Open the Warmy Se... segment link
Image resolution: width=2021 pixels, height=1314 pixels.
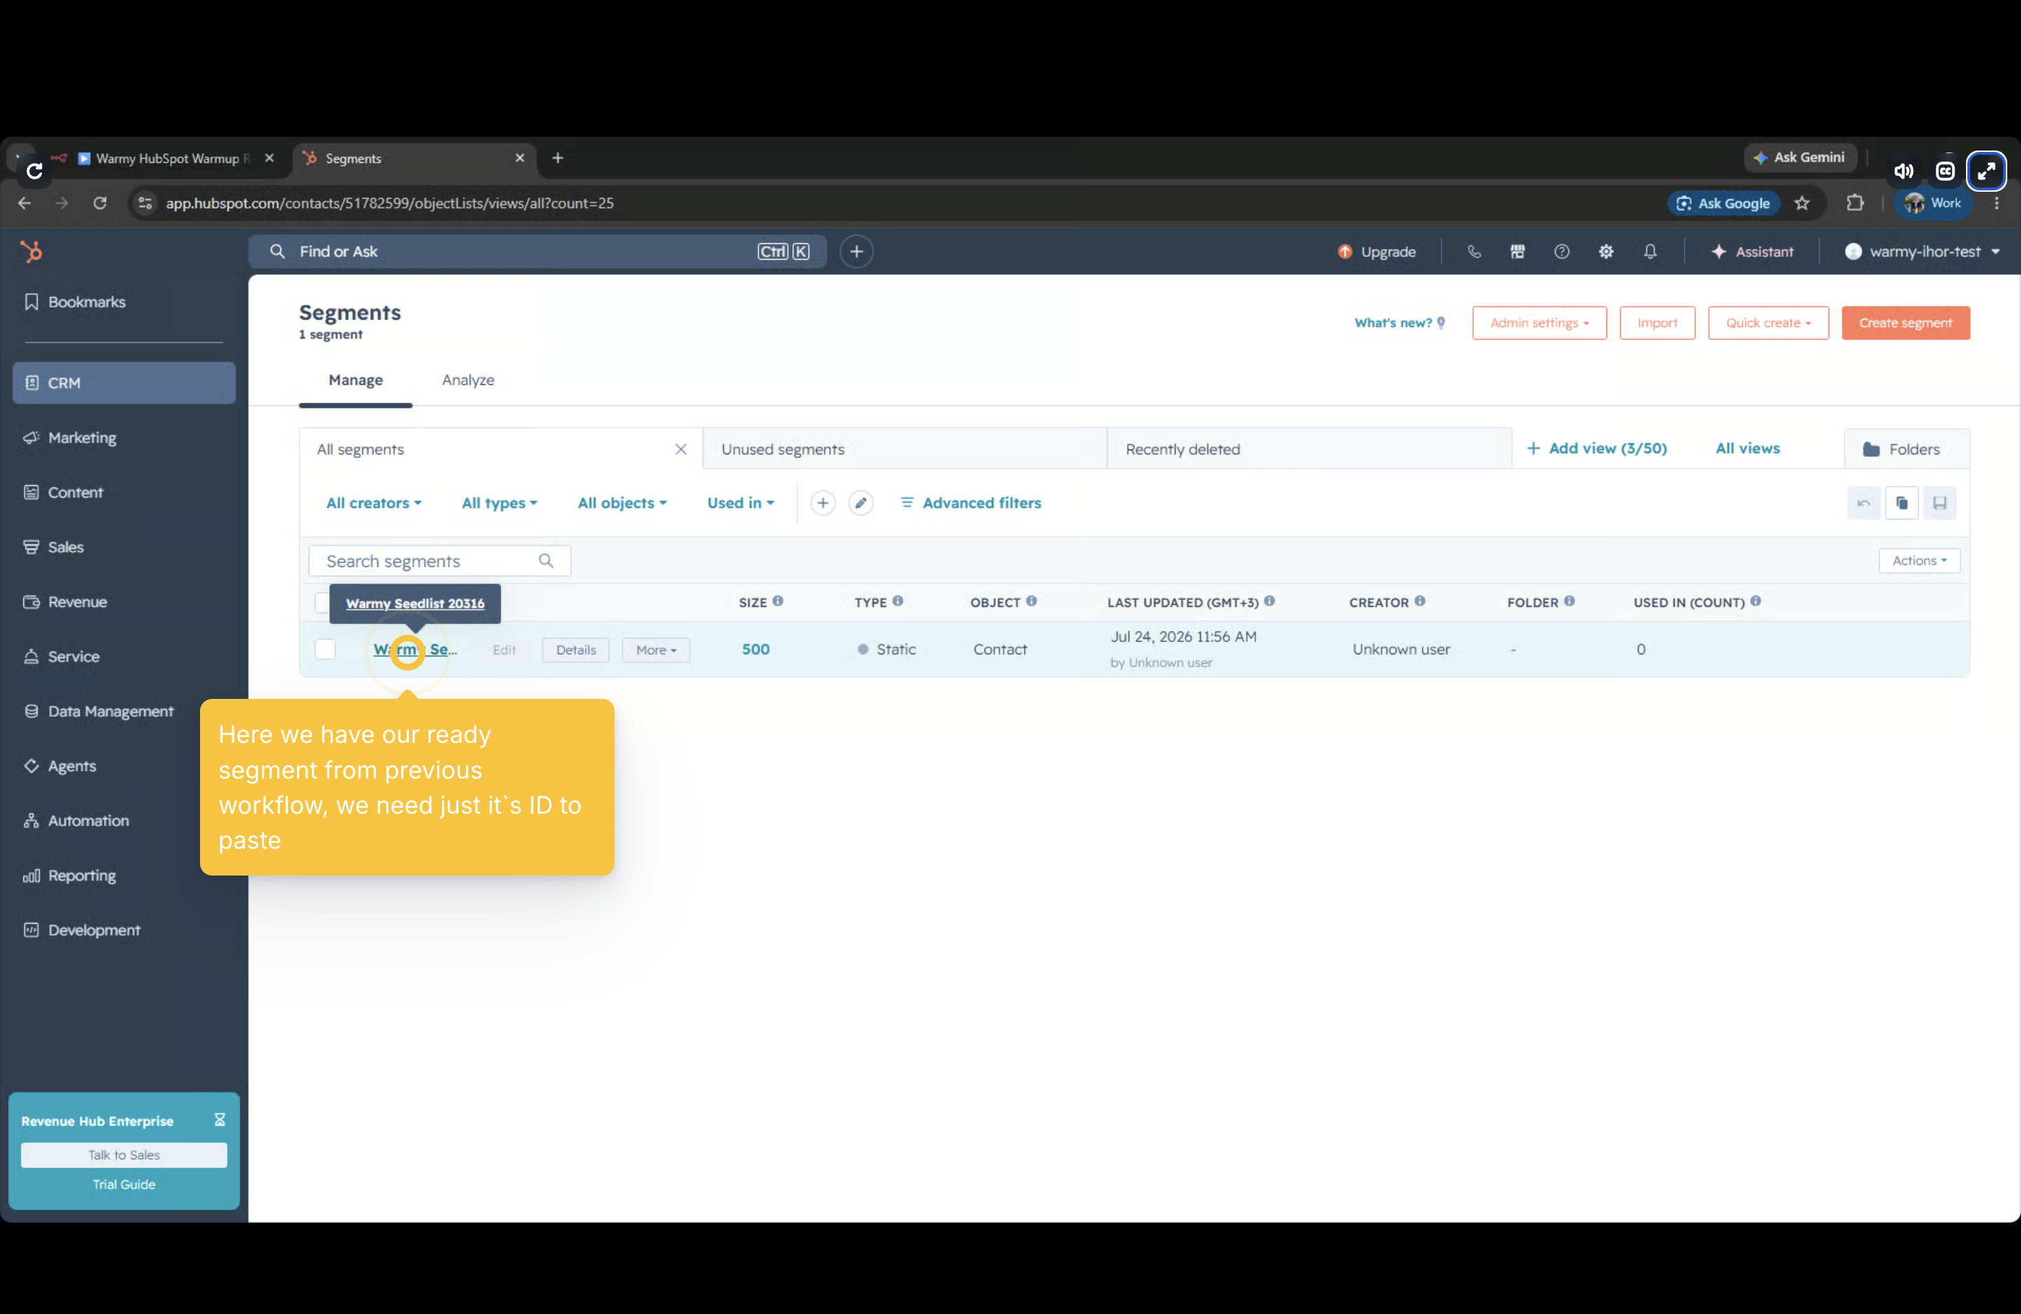(x=415, y=649)
